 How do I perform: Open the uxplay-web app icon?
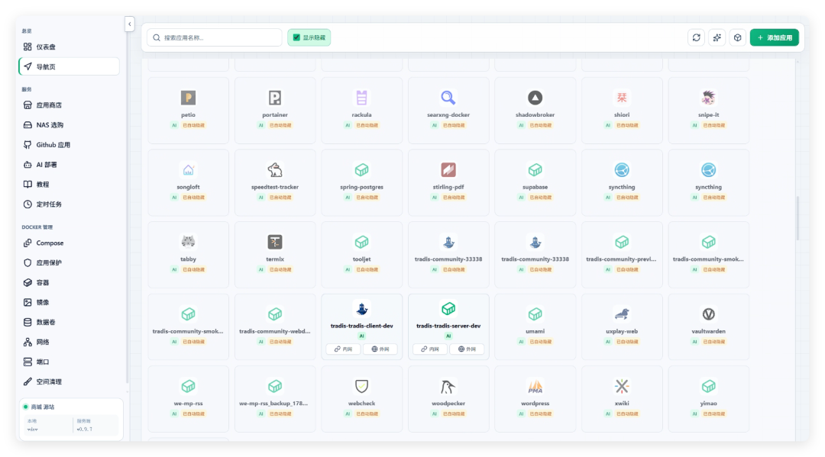click(x=622, y=314)
